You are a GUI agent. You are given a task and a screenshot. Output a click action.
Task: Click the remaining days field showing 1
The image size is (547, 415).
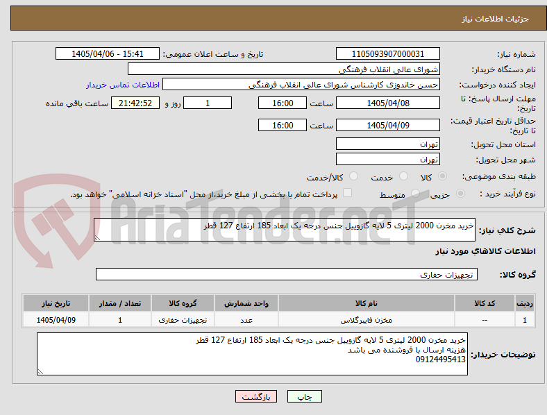208,103
